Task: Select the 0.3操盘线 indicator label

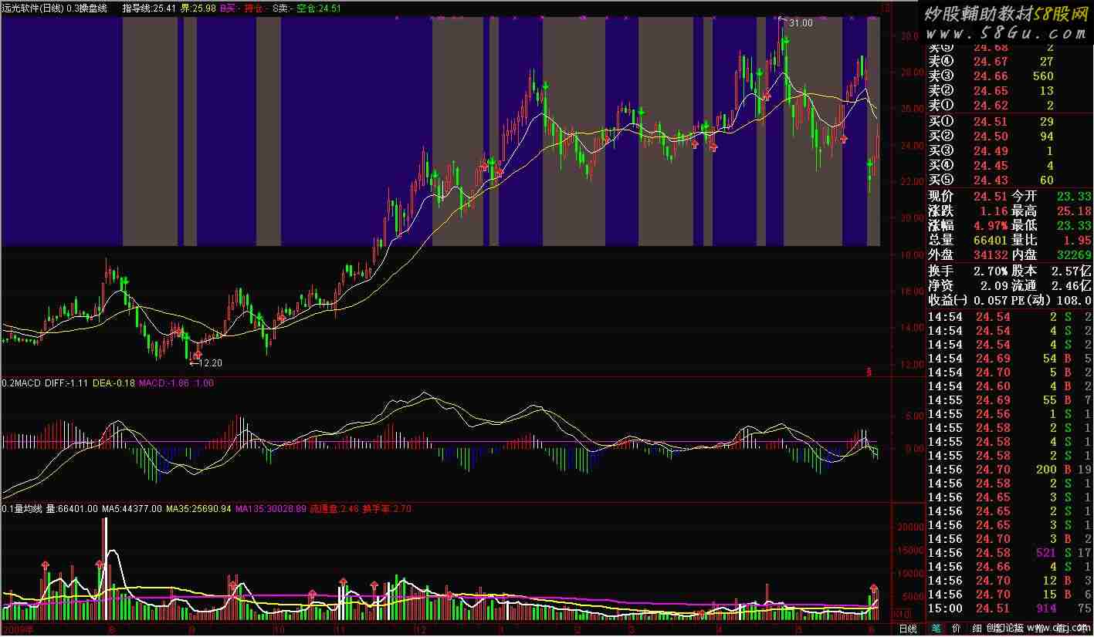Action: pos(86,8)
